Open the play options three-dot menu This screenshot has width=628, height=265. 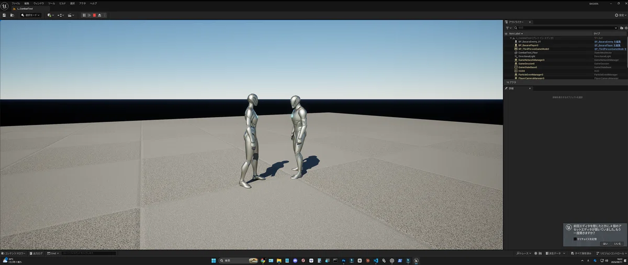point(105,15)
